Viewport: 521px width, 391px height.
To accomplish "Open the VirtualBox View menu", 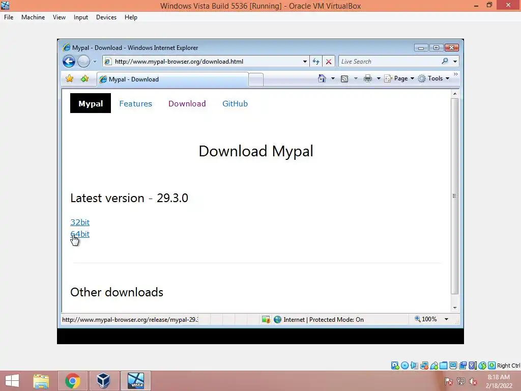I will pos(59,17).
